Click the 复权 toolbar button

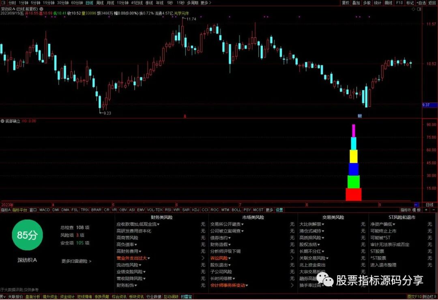coord(346,2)
